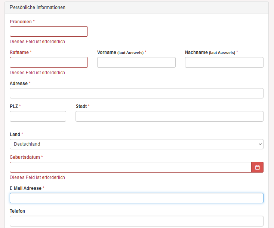Focus the empty Pronomen input field

click(49, 31)
